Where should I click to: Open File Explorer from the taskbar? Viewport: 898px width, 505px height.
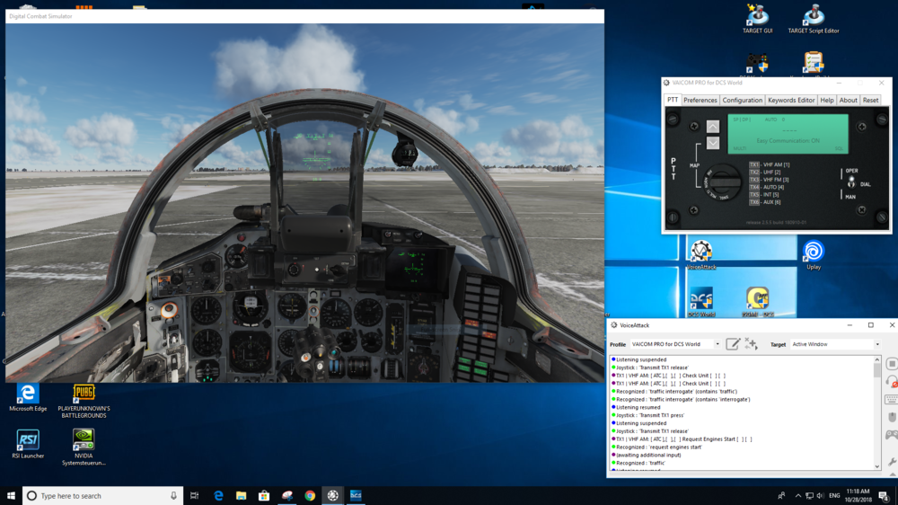pyautogui.click(x=241, y=496)
